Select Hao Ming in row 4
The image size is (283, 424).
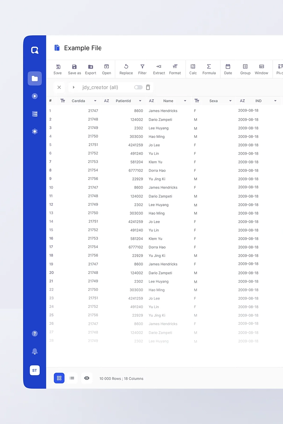(157, 137)
